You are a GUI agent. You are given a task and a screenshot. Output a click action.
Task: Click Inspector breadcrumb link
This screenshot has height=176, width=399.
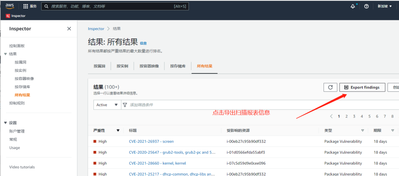[x=96, y=29]
